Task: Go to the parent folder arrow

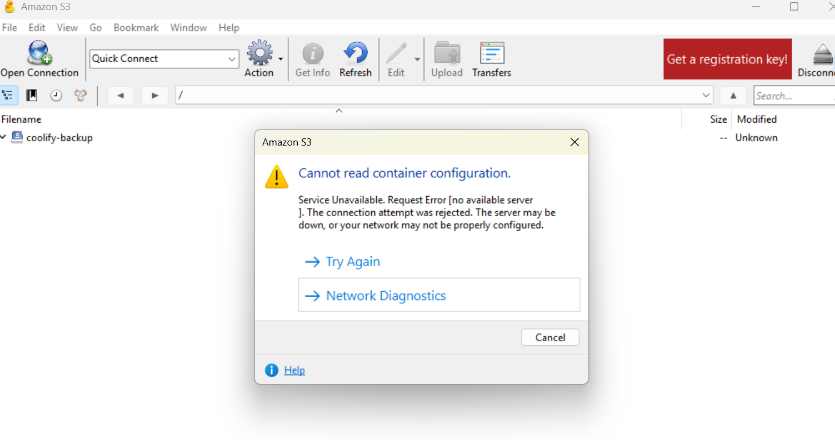Action: coord(733,96)
